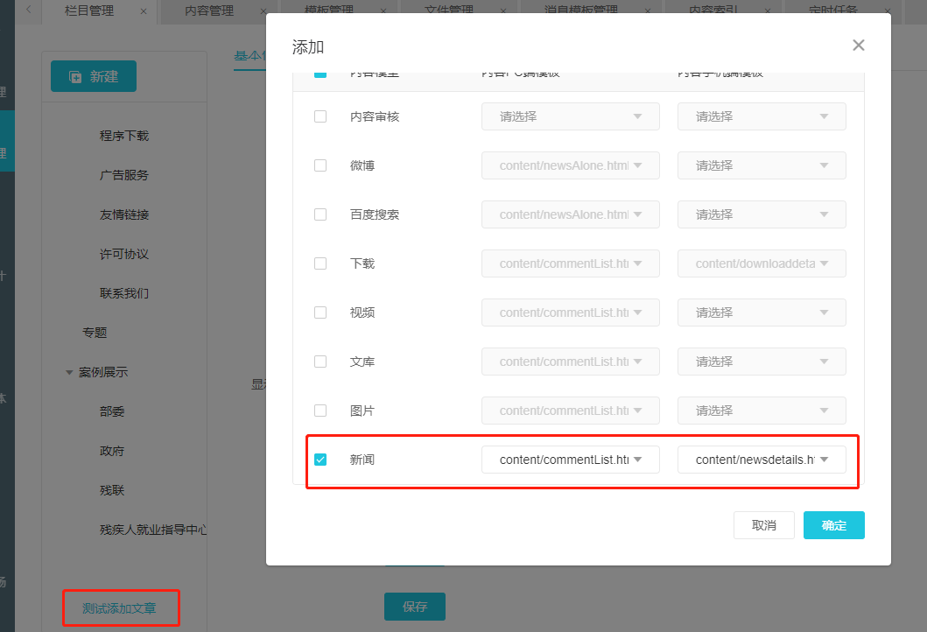Close the 内容管理 tab via its X

pyautogui.click(x=263, y=11)
